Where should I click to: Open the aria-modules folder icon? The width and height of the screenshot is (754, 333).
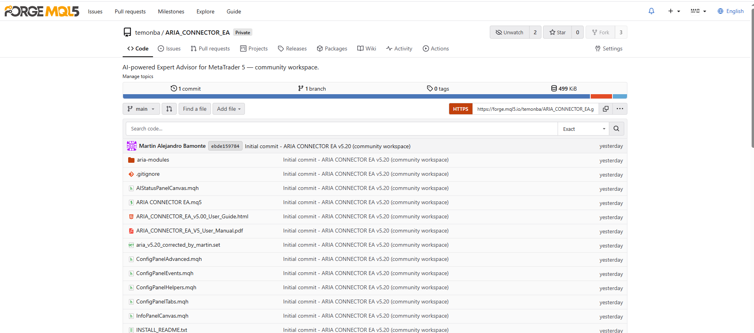coord(131,160)
